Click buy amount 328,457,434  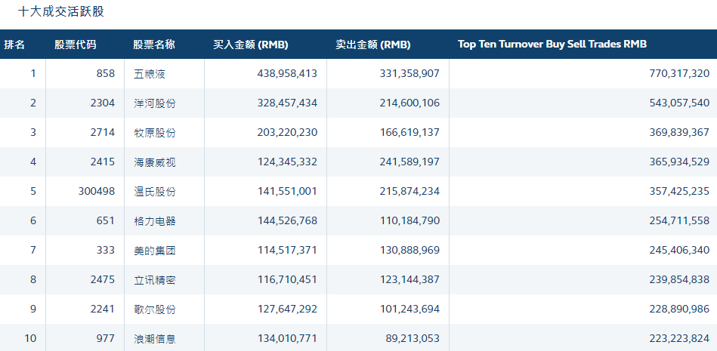(287, 103)
